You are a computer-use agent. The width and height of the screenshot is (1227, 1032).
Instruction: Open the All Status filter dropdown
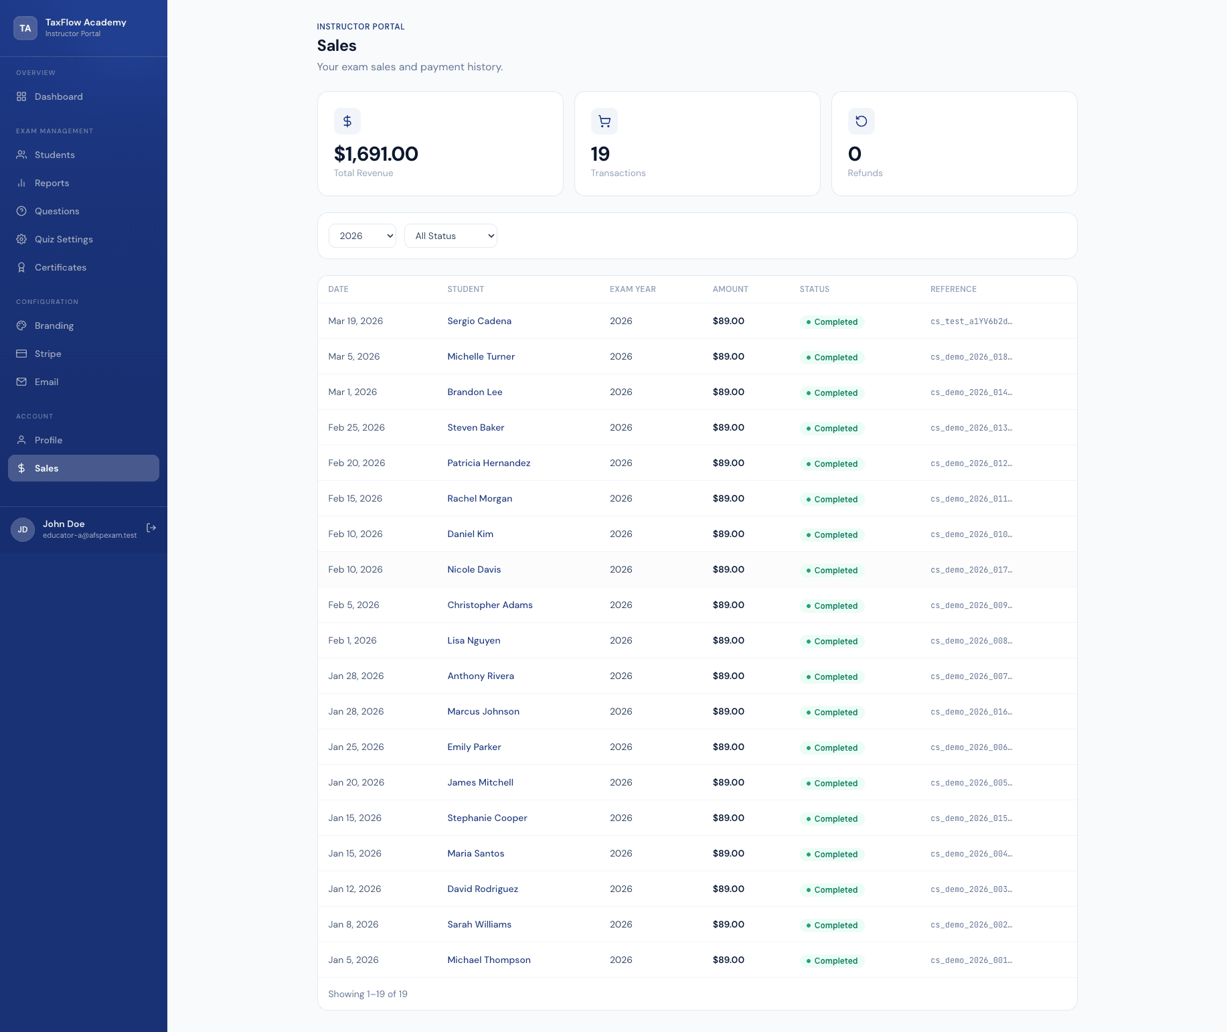tap(451, 236)
